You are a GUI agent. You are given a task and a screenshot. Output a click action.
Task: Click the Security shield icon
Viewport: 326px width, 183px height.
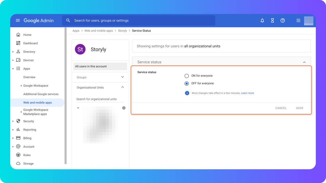pyautogui.click(x=18, y=121)
